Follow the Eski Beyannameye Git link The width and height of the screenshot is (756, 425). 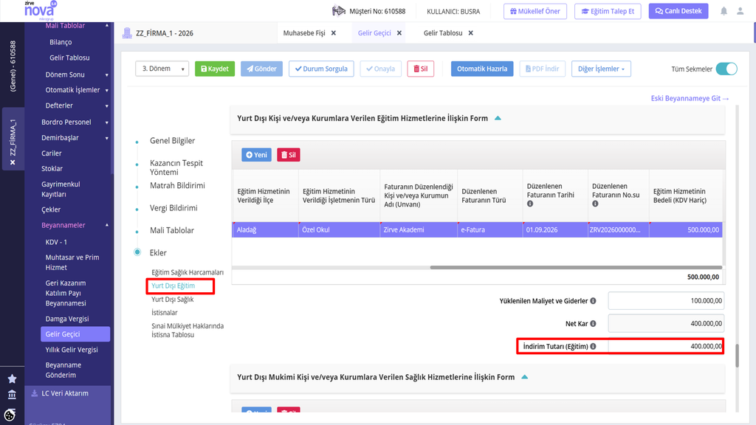click(x=690, y=98)
